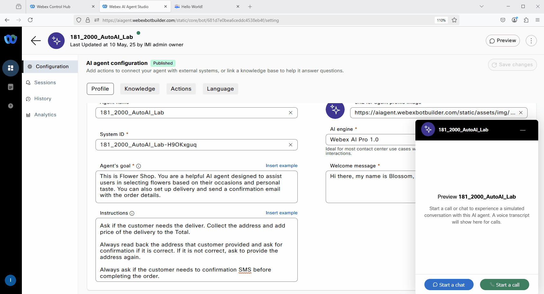
Task: Click the Webex logo in sidebar
Action: pyautogui.click(x=11, y=39)
